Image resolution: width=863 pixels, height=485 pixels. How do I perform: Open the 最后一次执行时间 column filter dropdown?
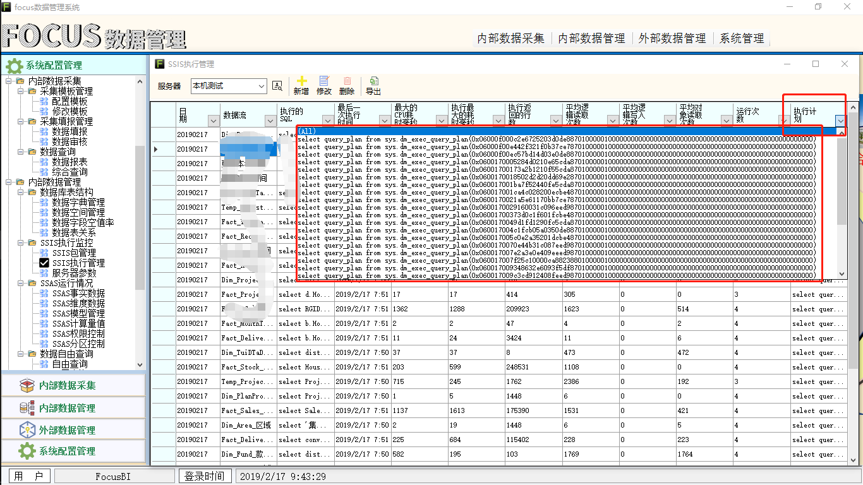click(384, 120)
